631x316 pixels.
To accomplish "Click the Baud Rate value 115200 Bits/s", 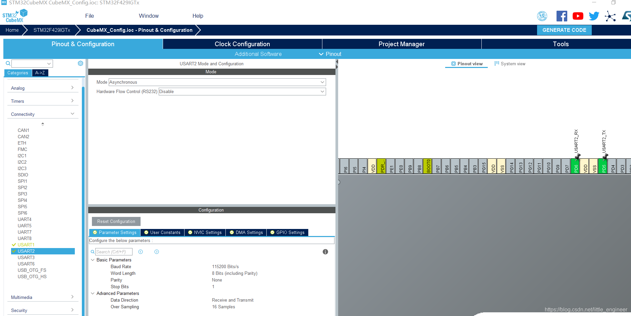I will [x=225, y=266].
